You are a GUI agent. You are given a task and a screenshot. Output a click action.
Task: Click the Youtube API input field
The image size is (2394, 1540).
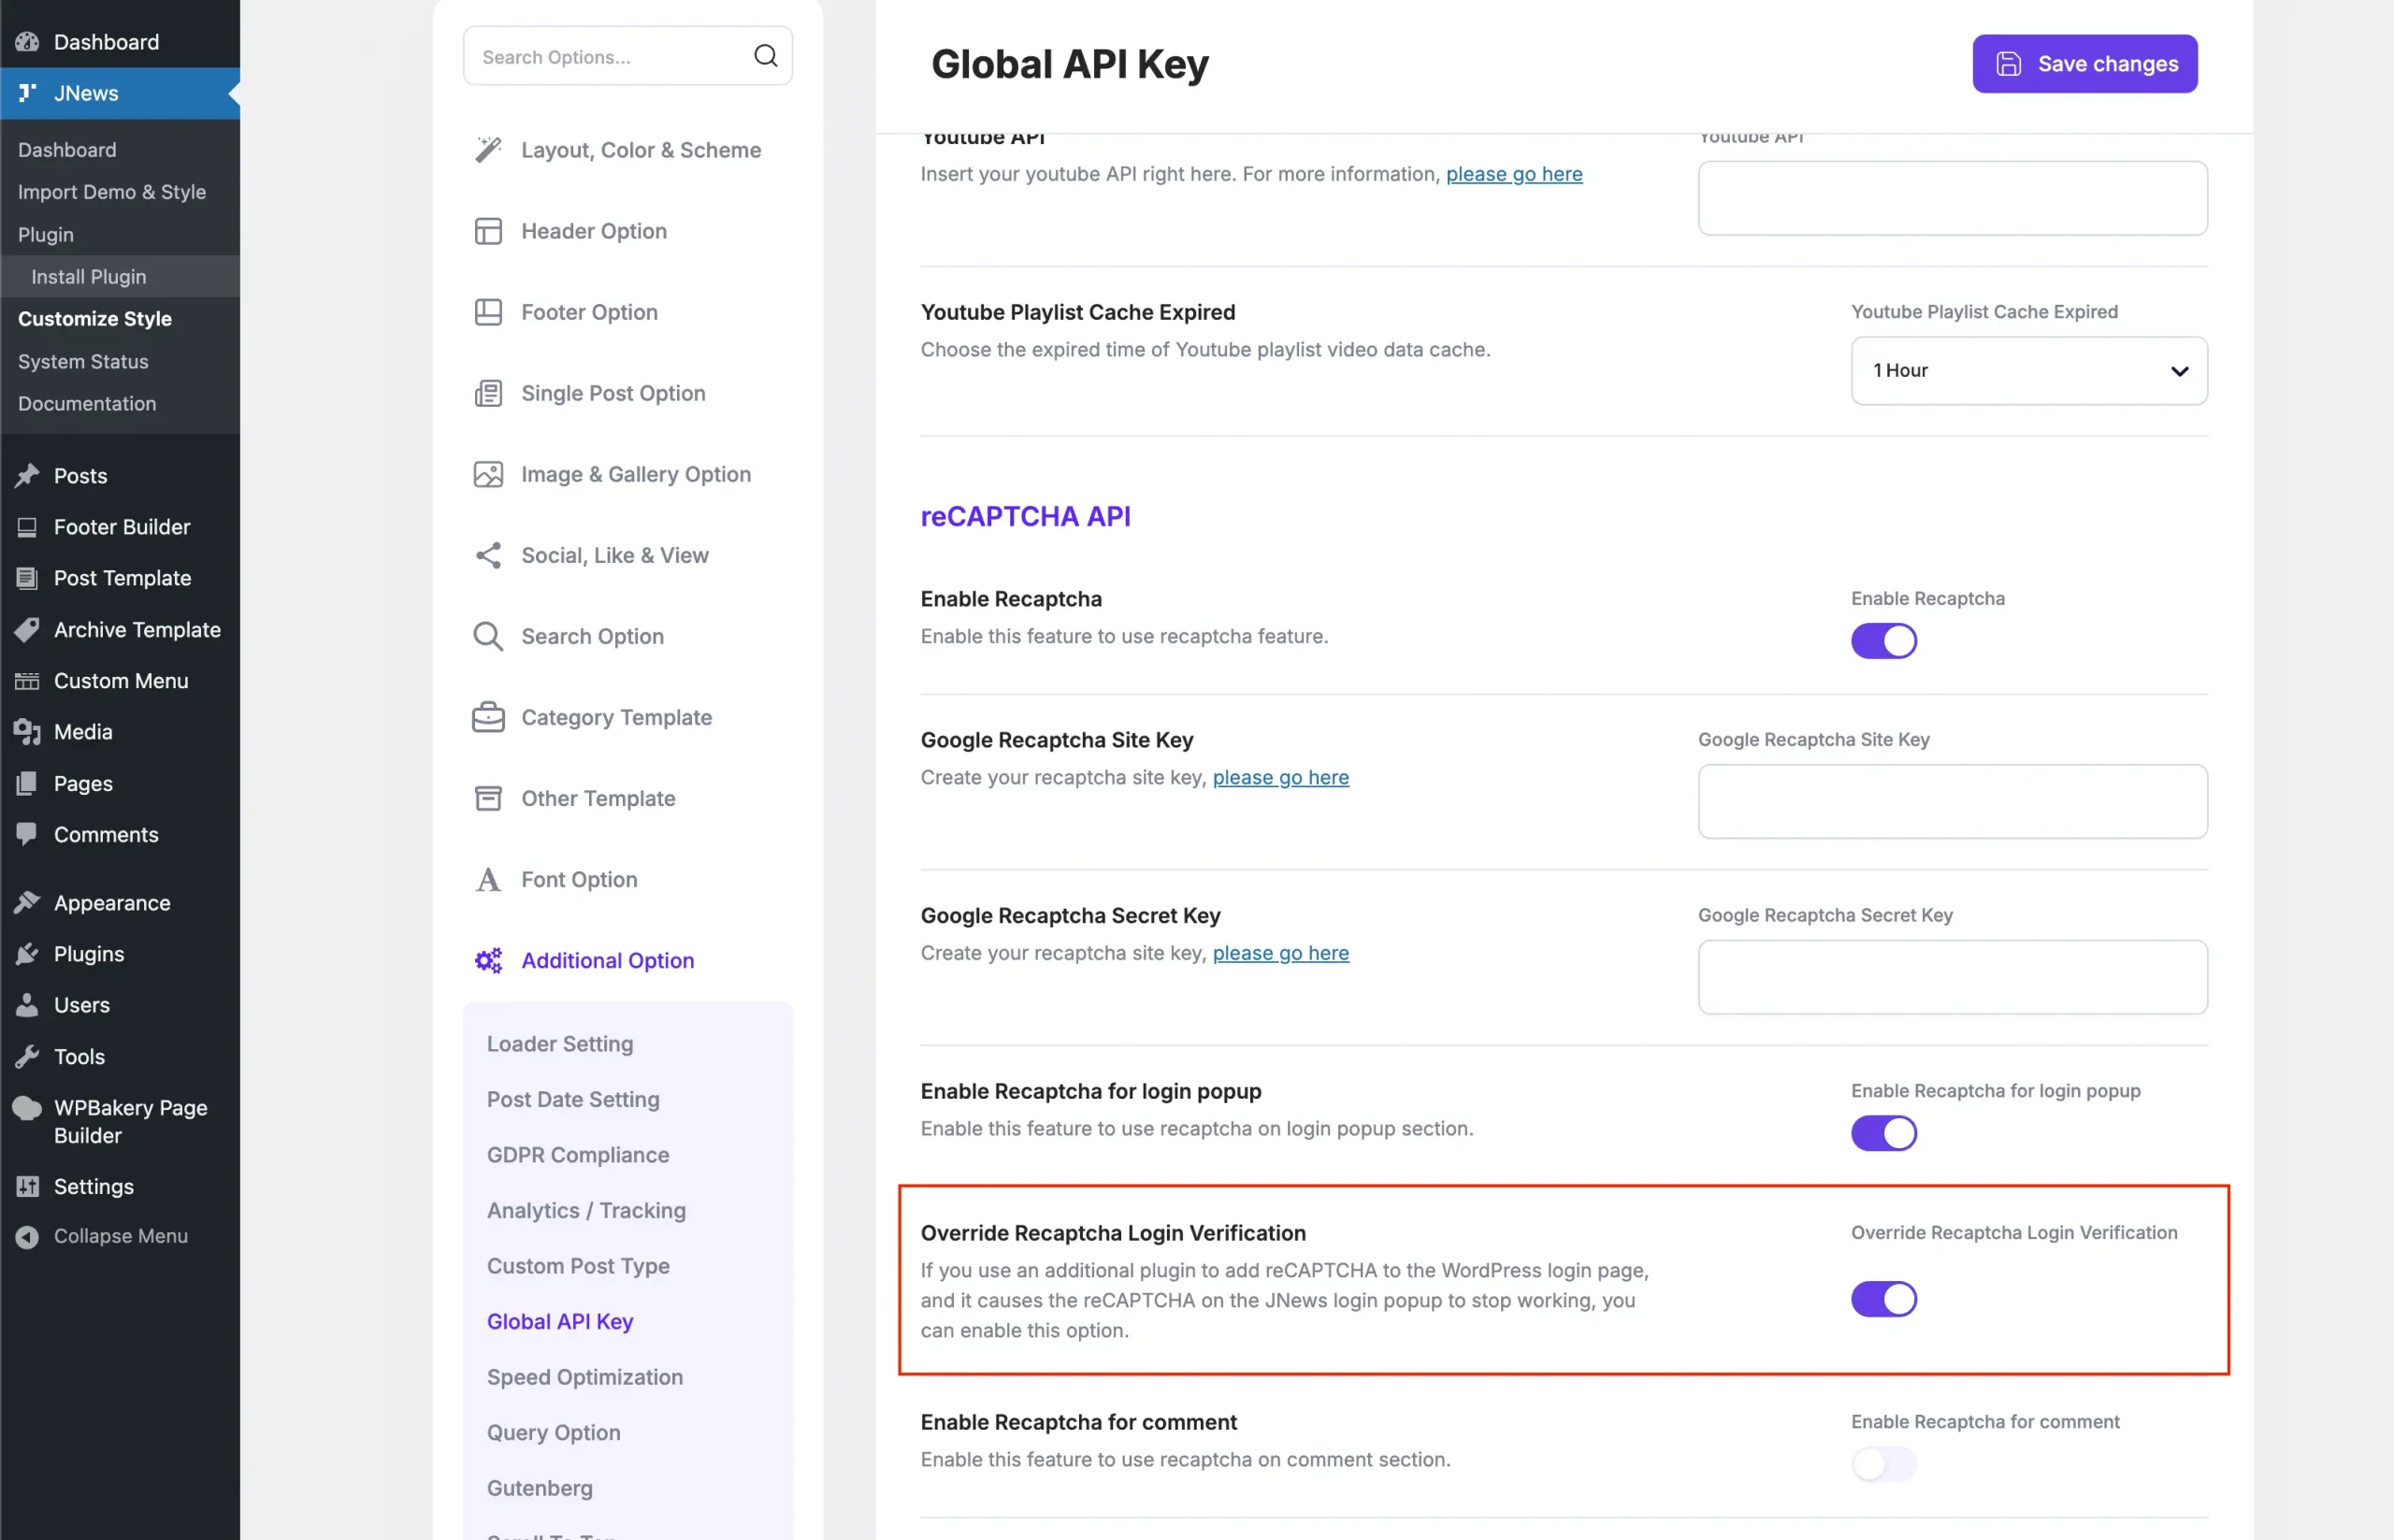(1952, 198)
